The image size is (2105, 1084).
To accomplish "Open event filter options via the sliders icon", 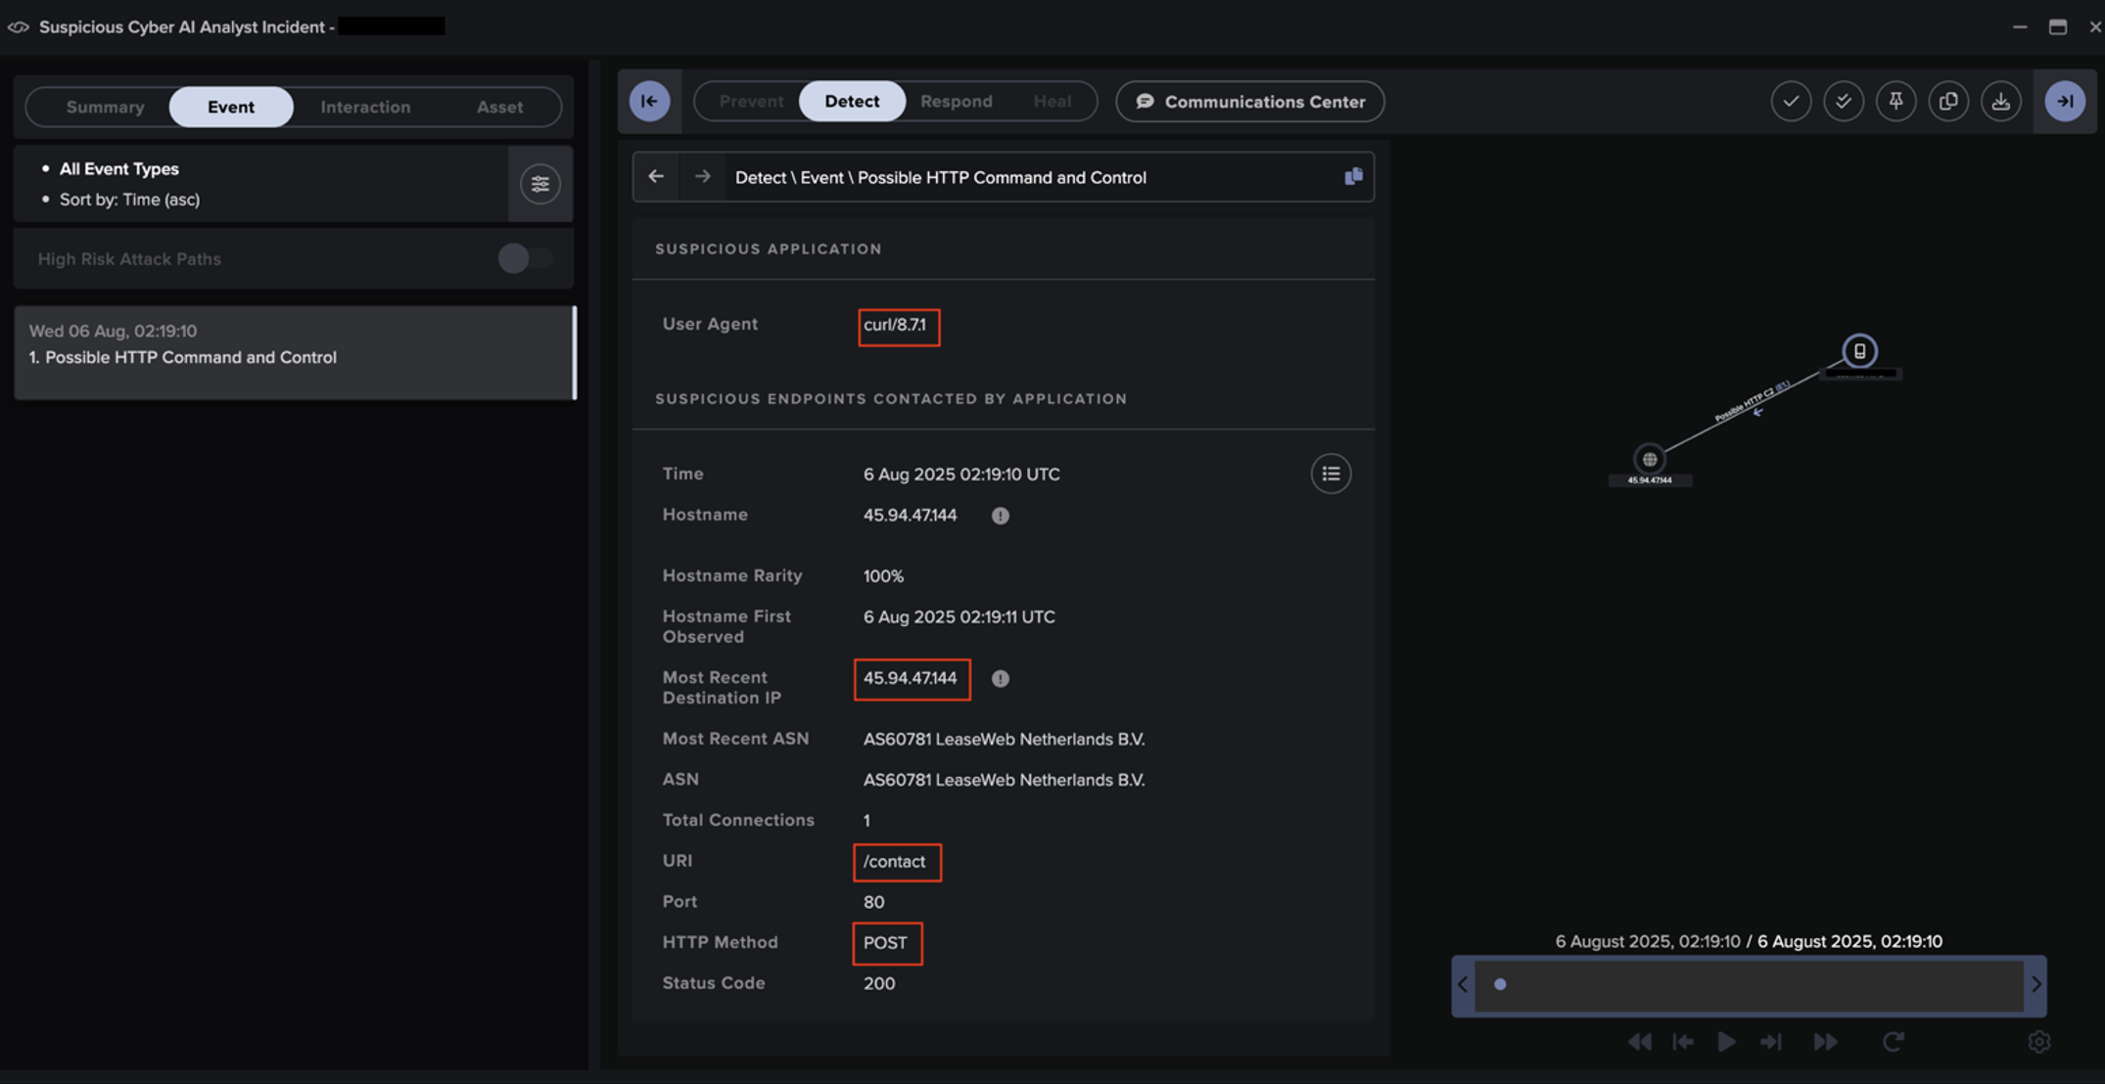I will coord(540,183).
